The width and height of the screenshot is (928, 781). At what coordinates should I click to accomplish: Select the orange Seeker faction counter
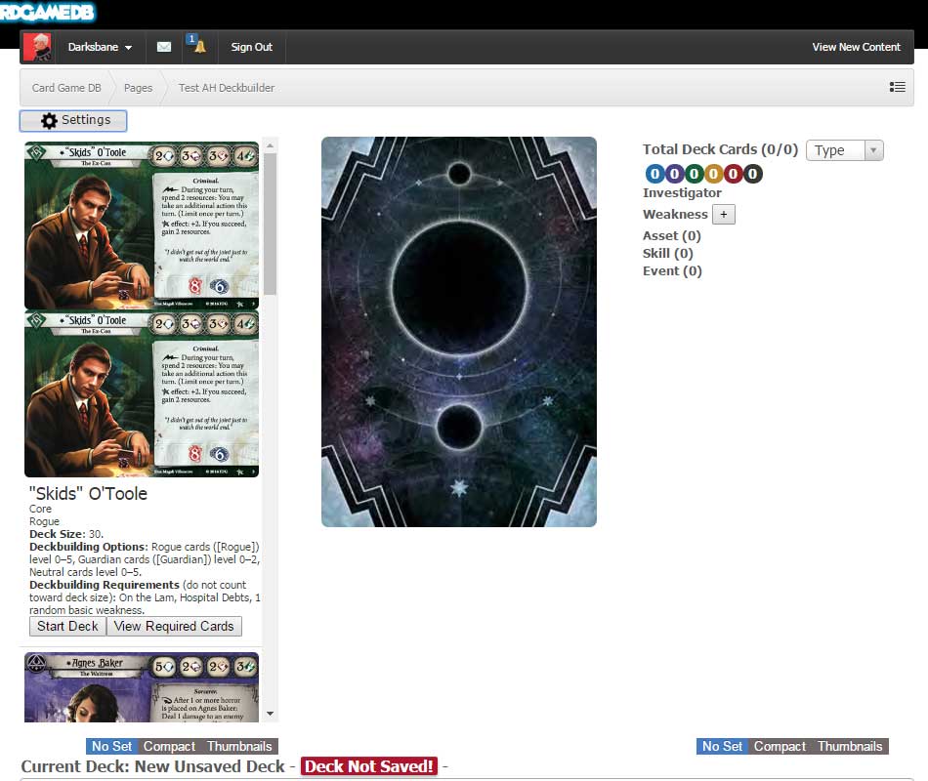click(713, 174)
